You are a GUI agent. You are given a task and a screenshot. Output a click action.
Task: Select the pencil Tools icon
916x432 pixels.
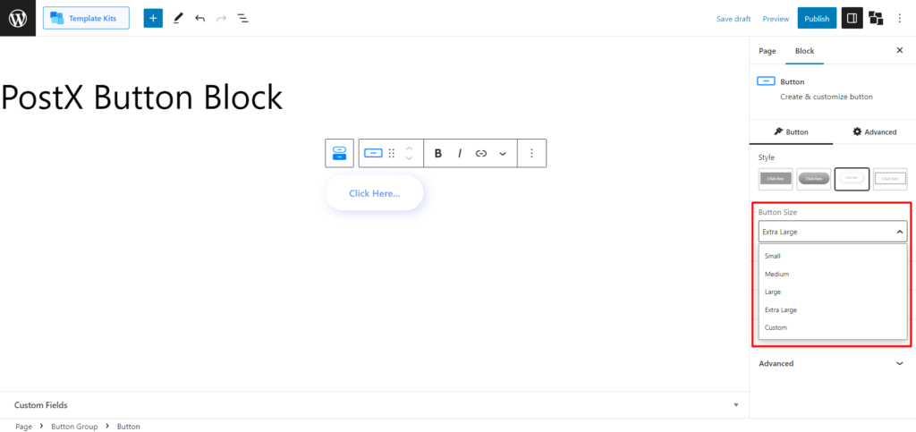[178, 19]
